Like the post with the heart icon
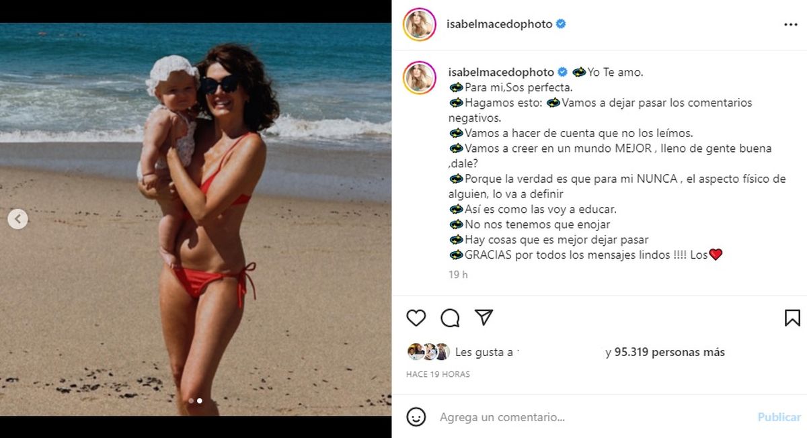The image size is (807, 438). (x=416, y=318)
